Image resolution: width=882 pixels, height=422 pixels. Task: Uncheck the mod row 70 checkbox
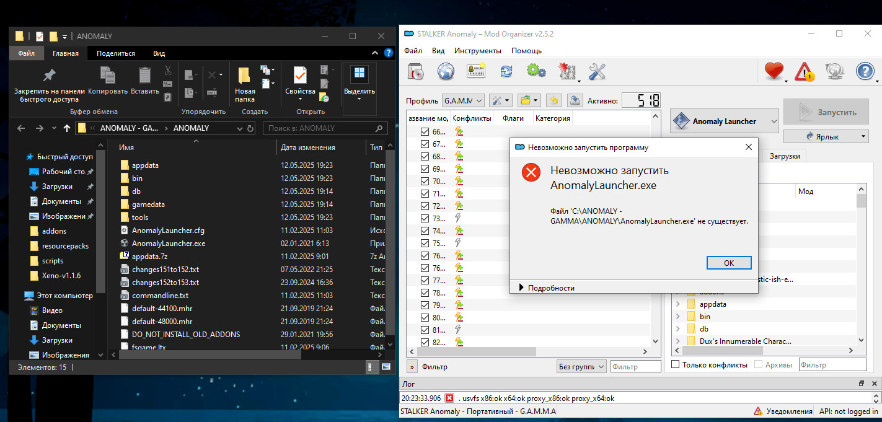[x=425, y=181]
